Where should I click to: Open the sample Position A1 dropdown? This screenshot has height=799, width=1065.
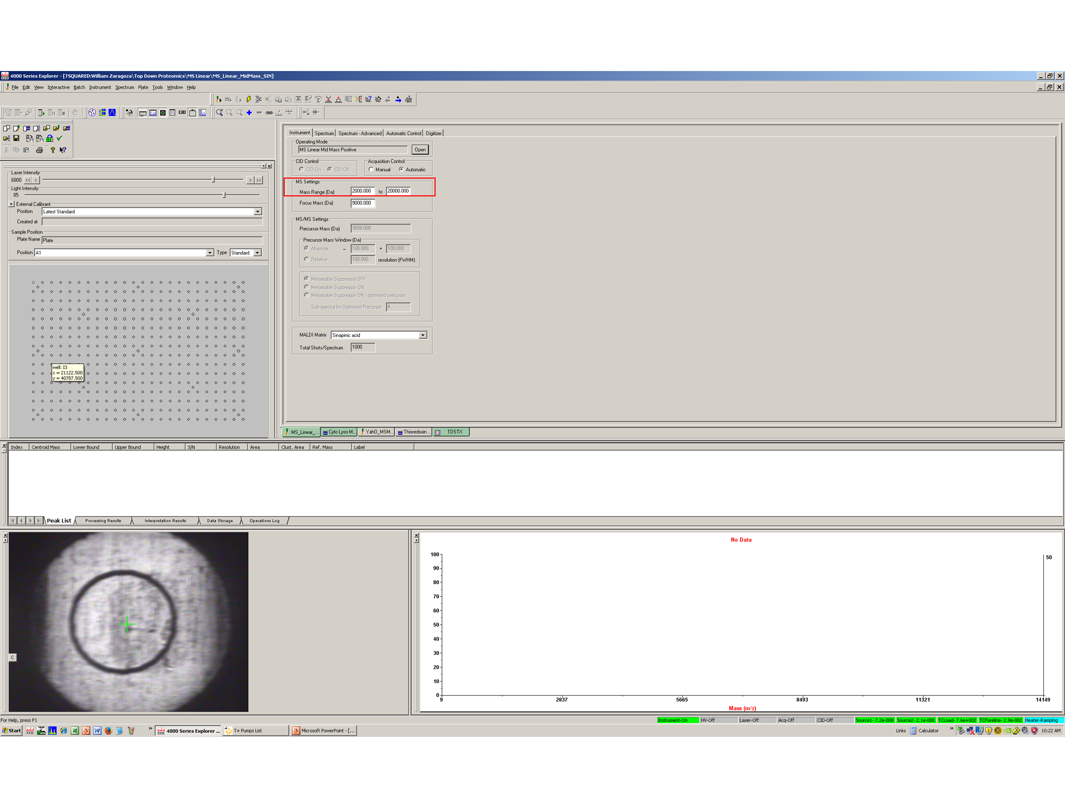tap(209, 253)
